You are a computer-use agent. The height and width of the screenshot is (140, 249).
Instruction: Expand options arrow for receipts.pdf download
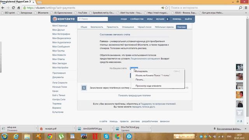pos(74,128)
